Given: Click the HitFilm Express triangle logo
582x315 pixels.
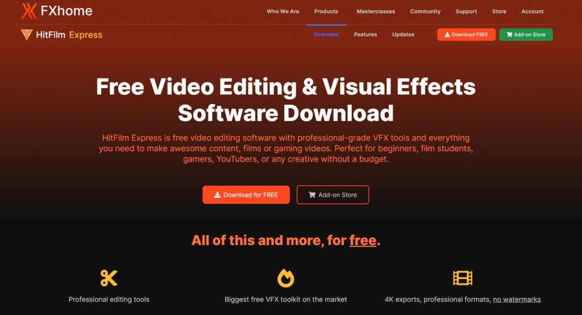Looking at the screenshot, I should click(27, 35).
